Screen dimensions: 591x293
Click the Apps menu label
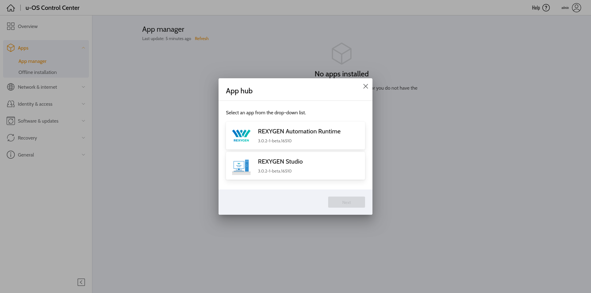[23, 48]
